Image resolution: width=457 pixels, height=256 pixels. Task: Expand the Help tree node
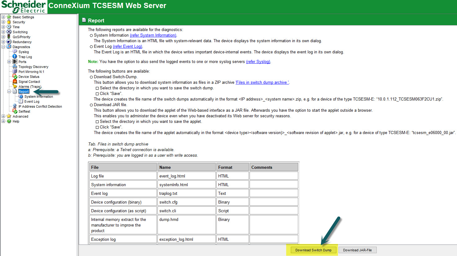3,121
